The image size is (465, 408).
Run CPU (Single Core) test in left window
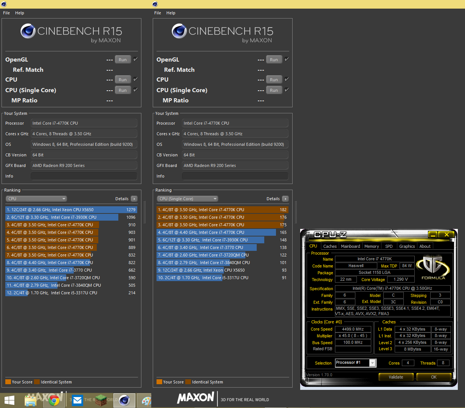(x=123, y=90)
